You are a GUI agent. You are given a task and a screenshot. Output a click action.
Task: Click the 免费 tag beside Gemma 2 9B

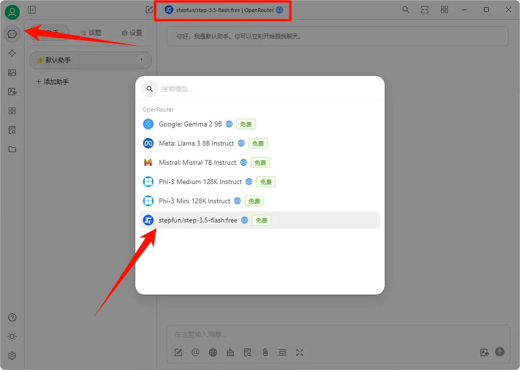246,124
